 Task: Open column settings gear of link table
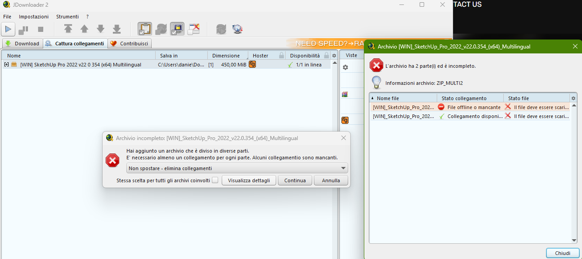pos(334,56)
